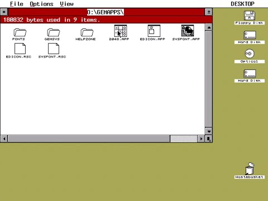This screenshot has height=201, width=268.
Task: Click the D:\GEMAPPS\ title bar
Action: point(106,12)
